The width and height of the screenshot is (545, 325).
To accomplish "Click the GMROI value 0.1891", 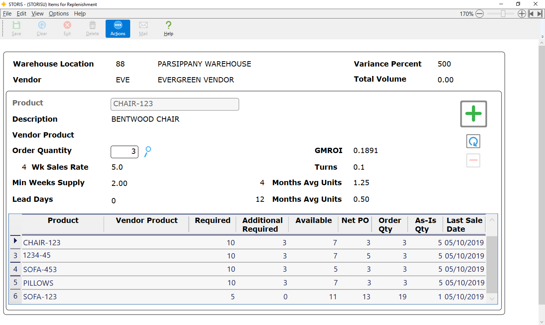I will click(x=366, y=150).
